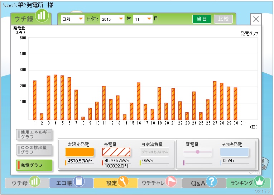Viewport: 274px width, 195px height.
Task: Click the bar for day 4
Action: point(56,97)
